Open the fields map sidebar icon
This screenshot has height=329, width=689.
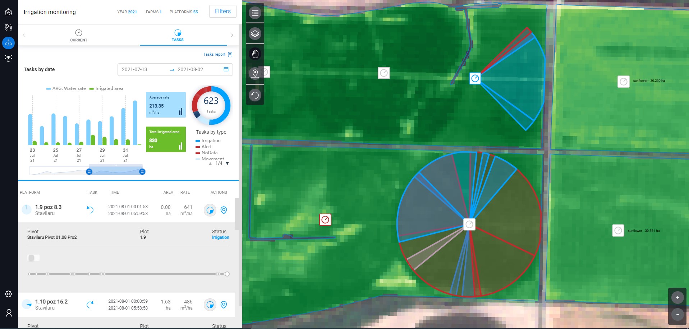point(9,12)
